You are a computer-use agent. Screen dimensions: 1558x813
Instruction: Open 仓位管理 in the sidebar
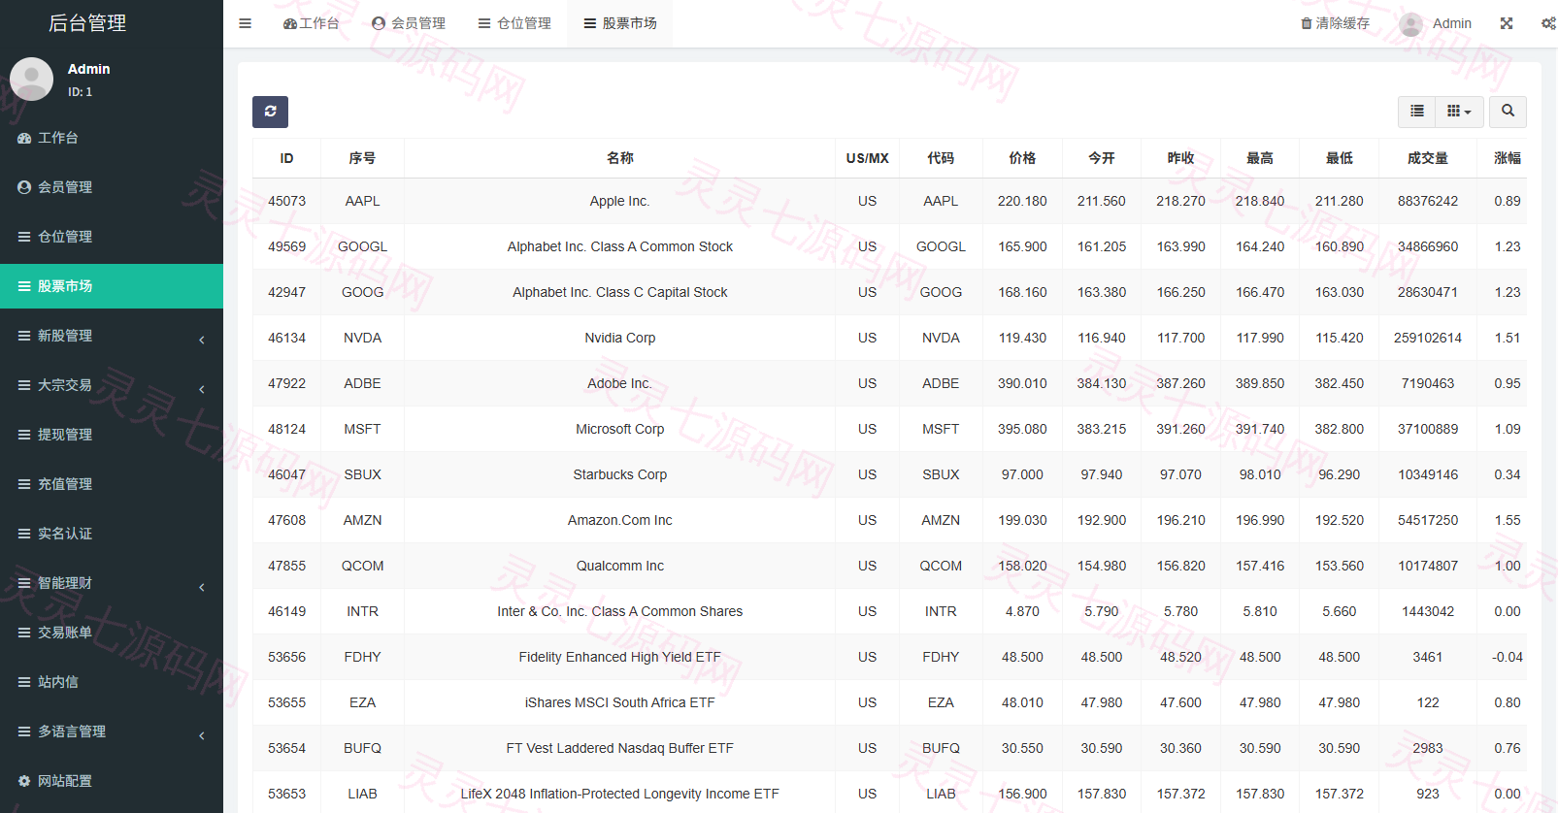112,237
